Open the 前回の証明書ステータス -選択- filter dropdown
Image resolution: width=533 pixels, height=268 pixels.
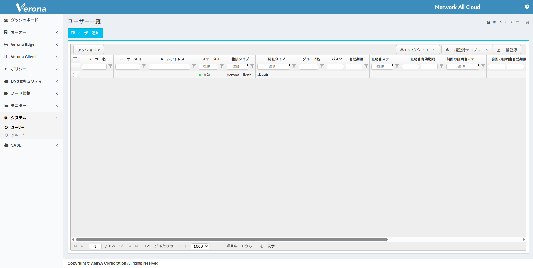(x=463, y=66)
